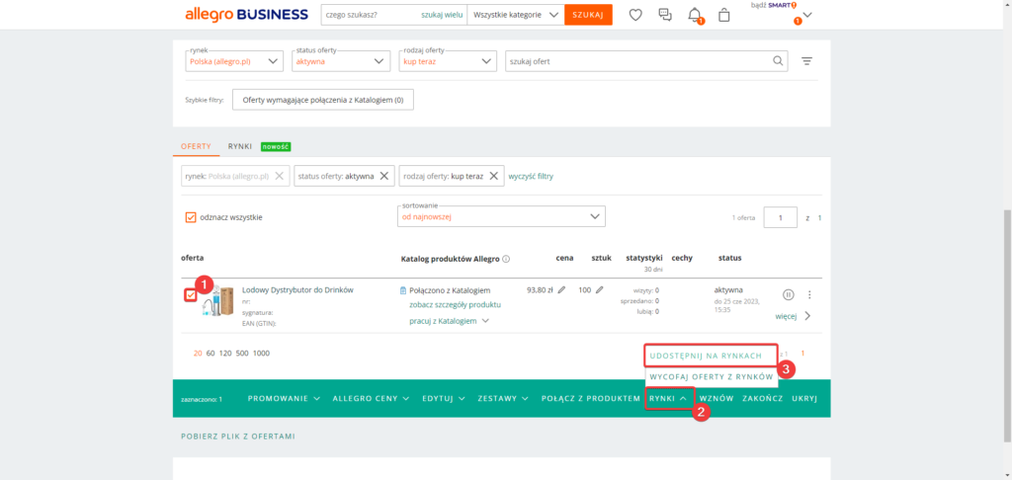The width and height of the screenshot is (1012, 480).
Task: Set page size to 1000
Action: pyautogui.click(x=261, y=354)
